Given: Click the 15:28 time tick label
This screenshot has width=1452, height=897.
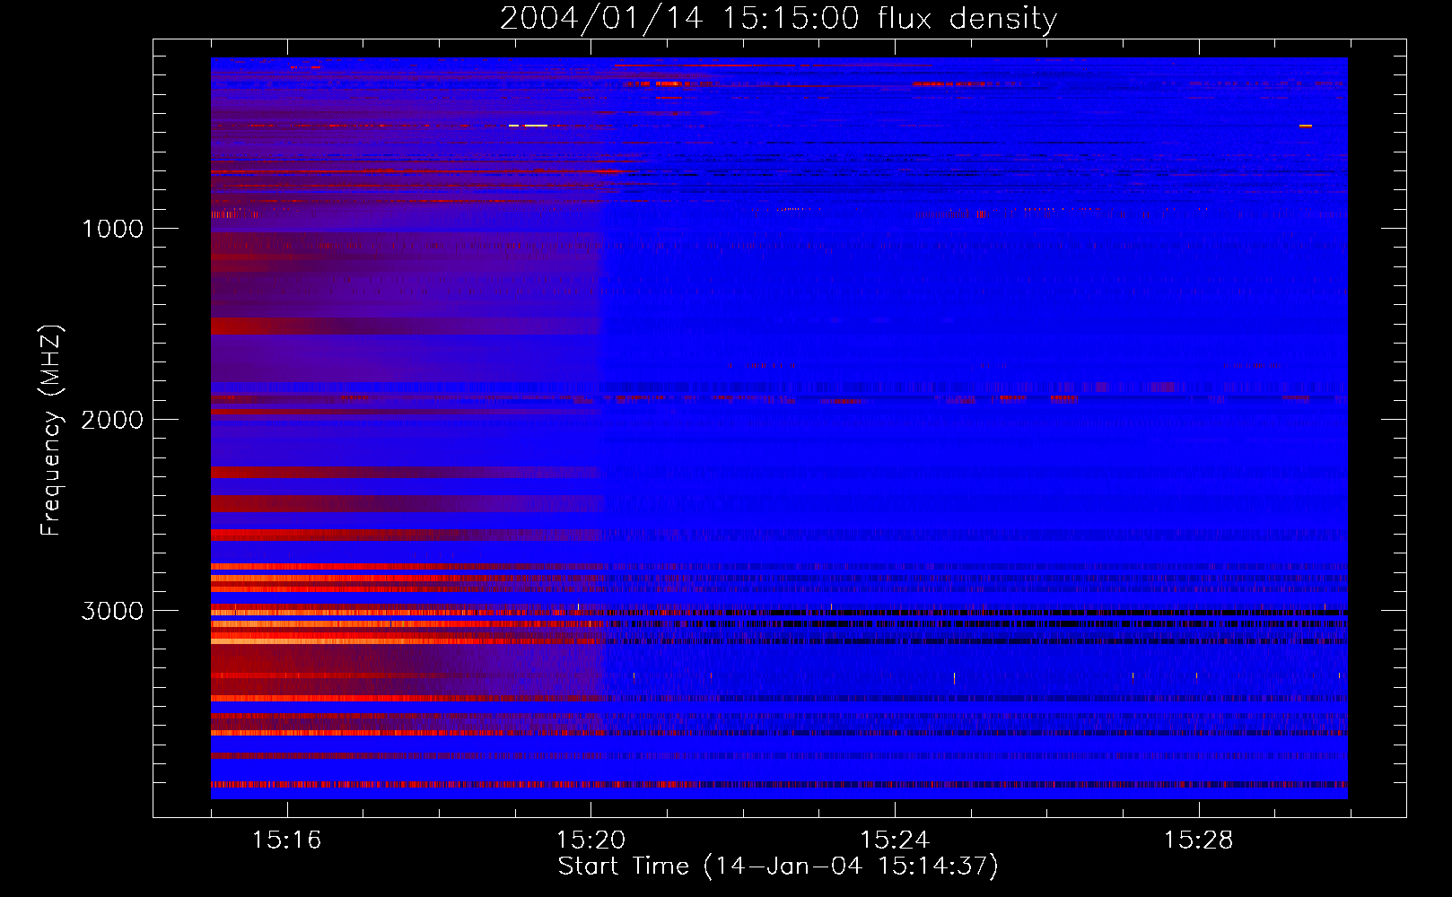Looking at the screenshot, I should 1199,840.
